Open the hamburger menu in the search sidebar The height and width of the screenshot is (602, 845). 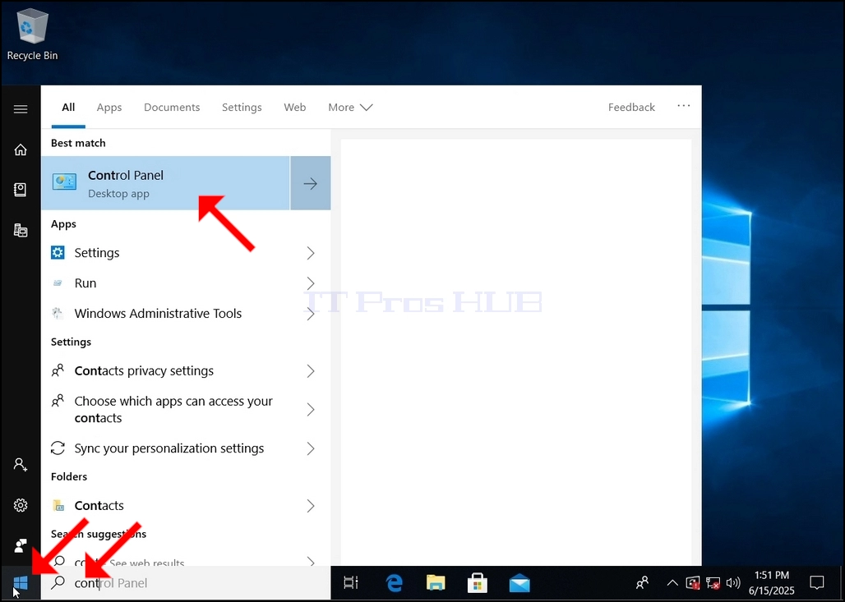[x=21, y=109]
